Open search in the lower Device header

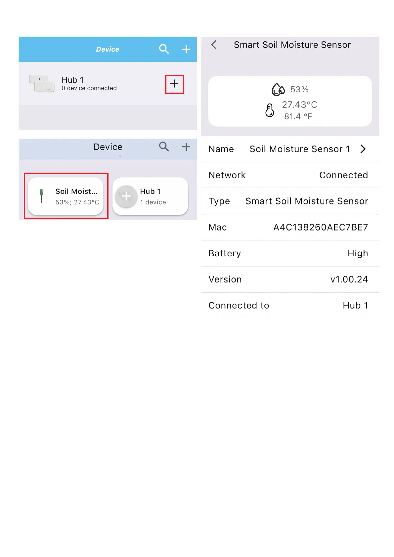(x=164, y=147)
